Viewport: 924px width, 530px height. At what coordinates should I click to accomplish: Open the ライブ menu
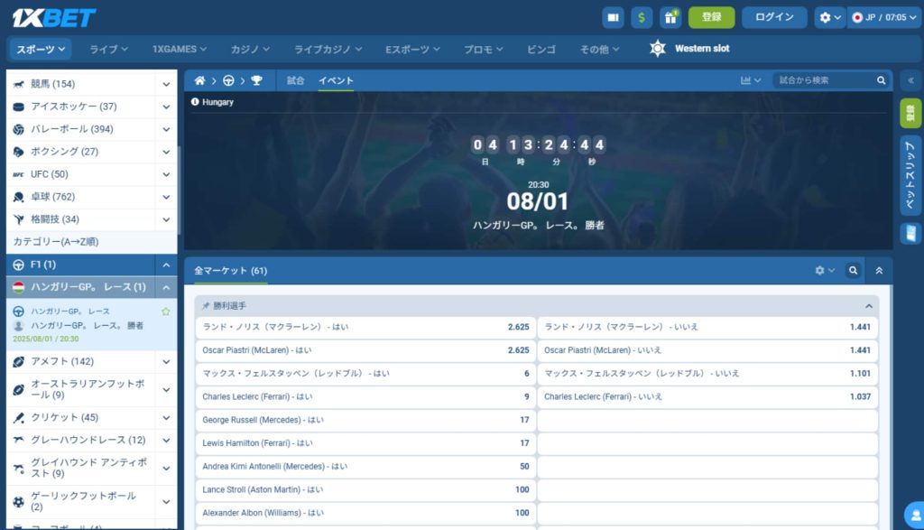pos(108,49)
